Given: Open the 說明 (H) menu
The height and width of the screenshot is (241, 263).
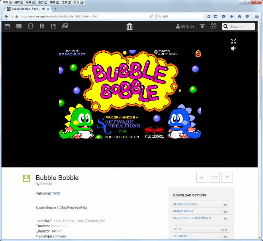Looking at the screenshot, I should click(78, 2).
